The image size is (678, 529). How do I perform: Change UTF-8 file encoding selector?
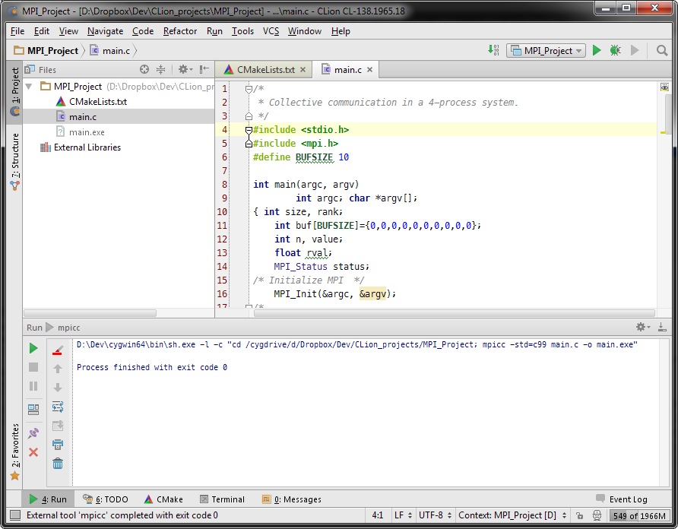coord(435,515)
